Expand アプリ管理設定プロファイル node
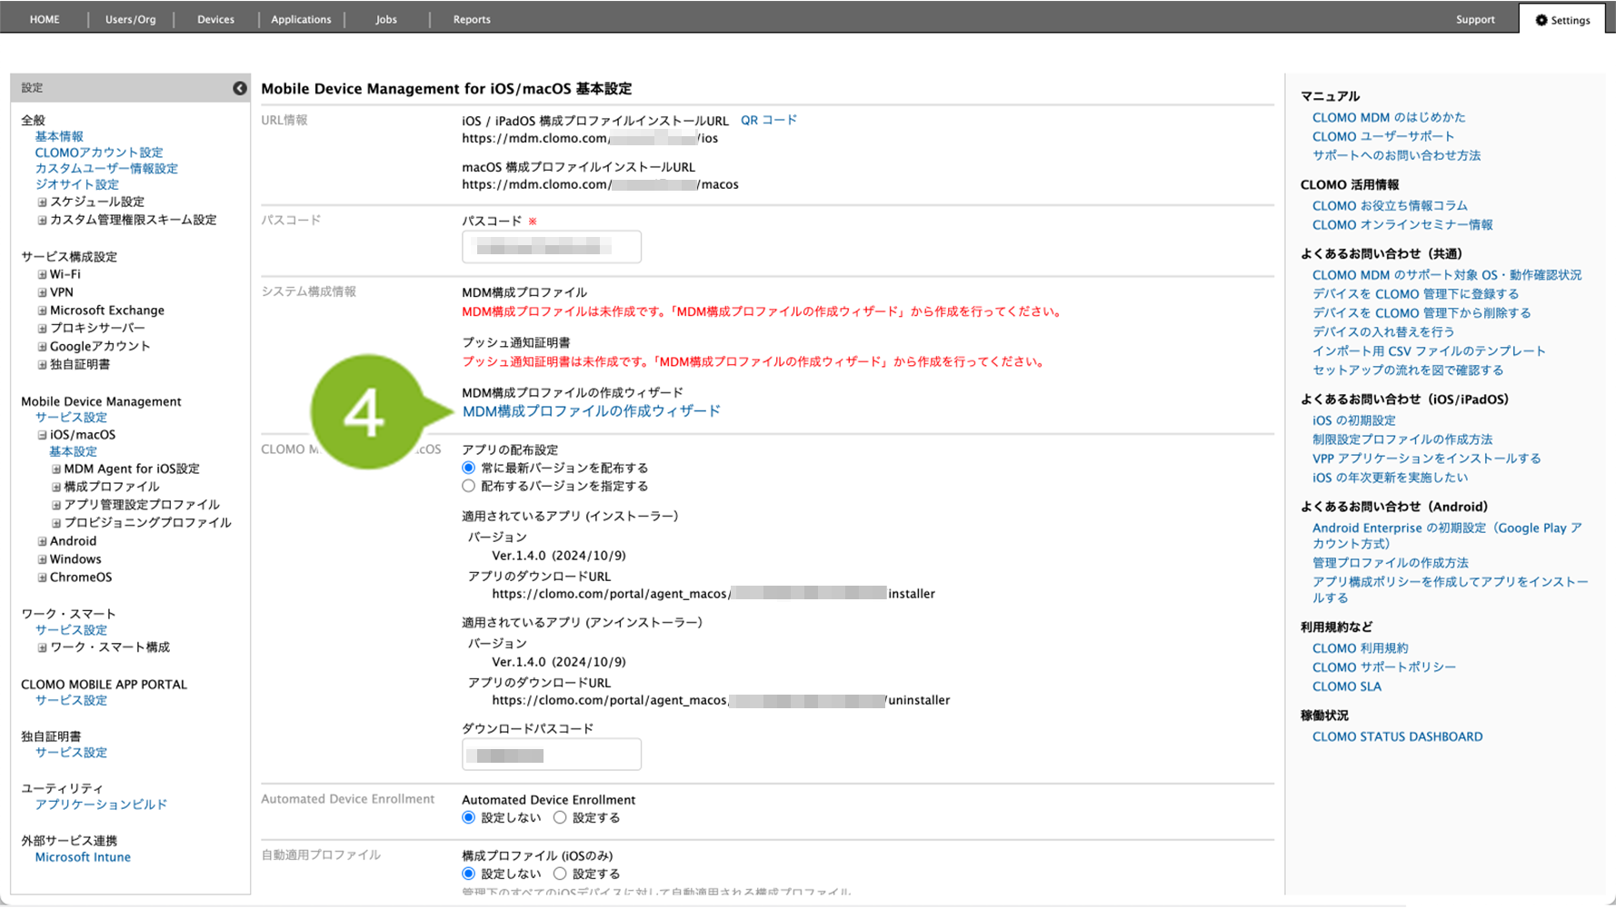 pos(56,505)
